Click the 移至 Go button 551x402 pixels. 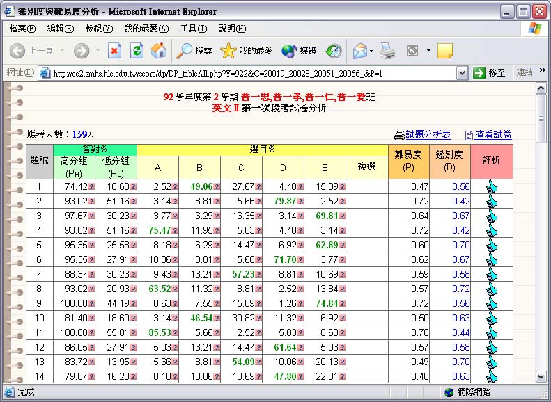[490, 73]
